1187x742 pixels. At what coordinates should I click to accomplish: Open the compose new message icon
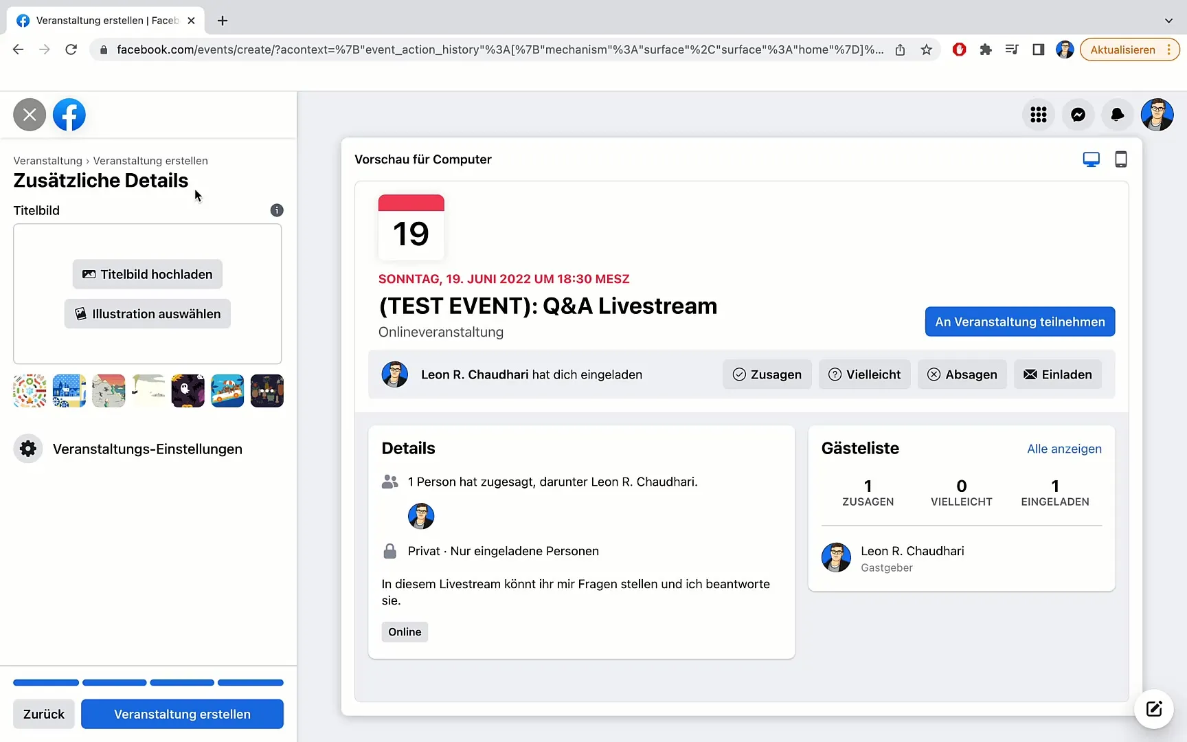point(1154,709)
